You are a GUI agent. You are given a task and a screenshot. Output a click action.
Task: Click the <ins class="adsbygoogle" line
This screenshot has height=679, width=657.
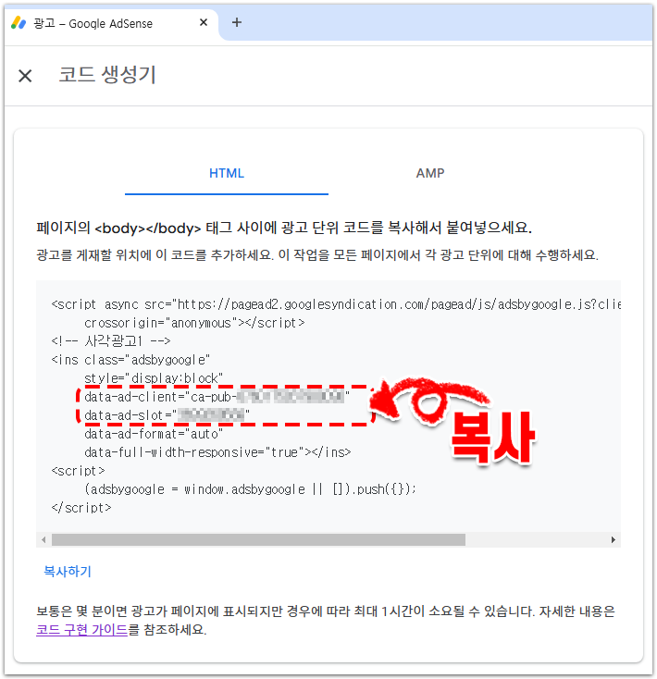click(x=130, y=360)
